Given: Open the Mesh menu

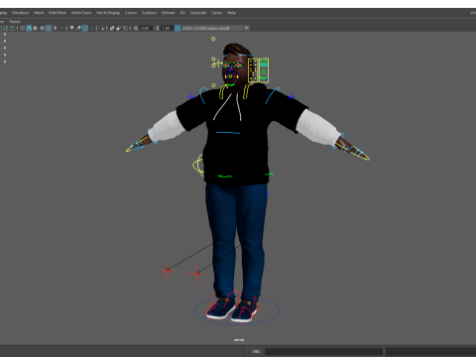Looking at the screenshot, I should [x=39, y=13].
